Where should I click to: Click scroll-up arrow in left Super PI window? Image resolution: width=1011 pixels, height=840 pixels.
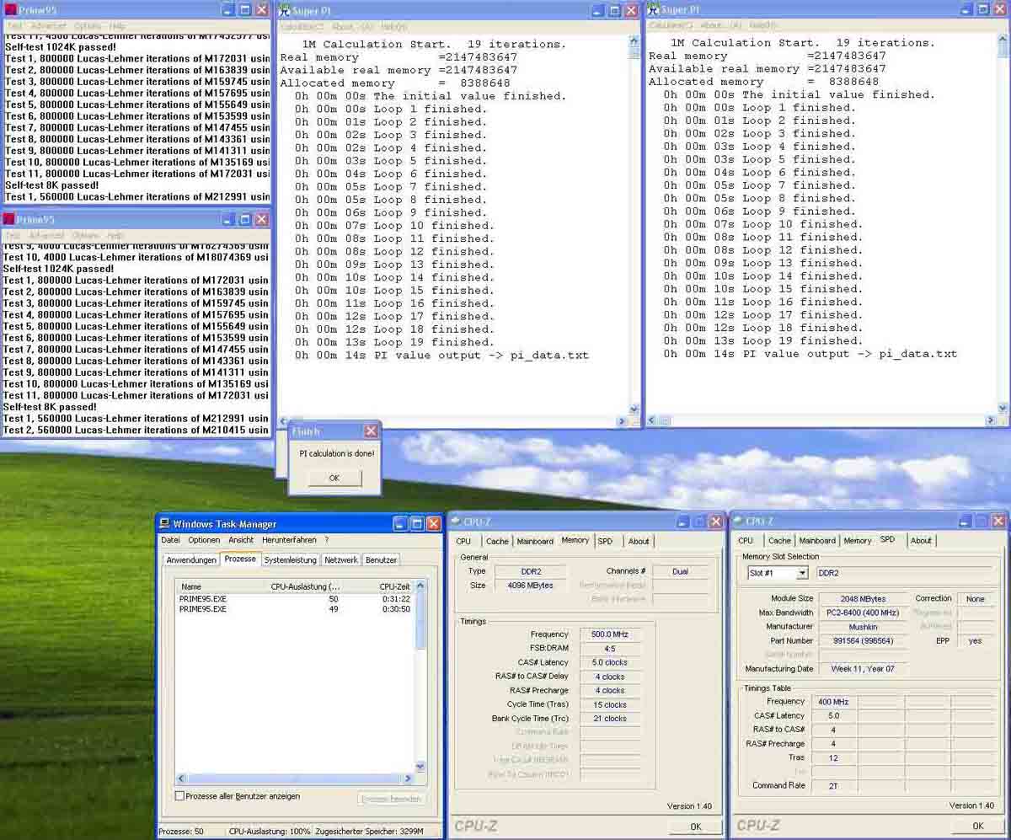pyautogui.click(x=634, y=40)
